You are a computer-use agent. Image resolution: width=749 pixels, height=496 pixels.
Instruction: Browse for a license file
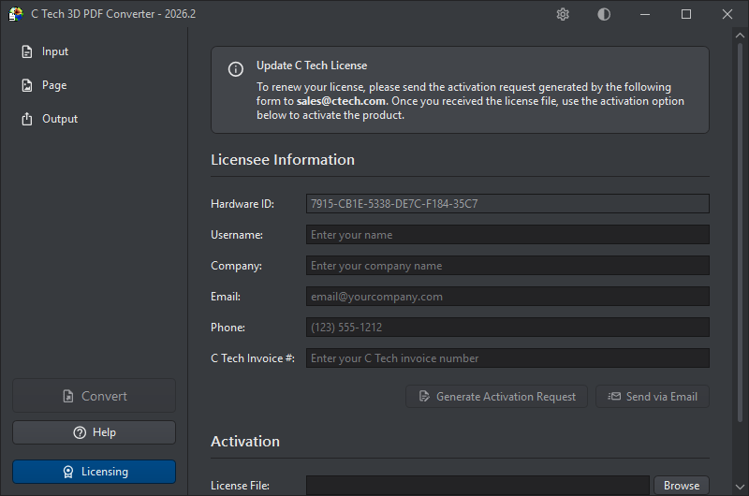pyautogui.click(x=682, y=486)
